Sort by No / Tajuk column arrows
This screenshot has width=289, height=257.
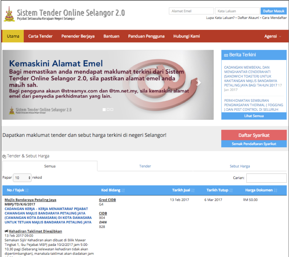coord(27,190)
